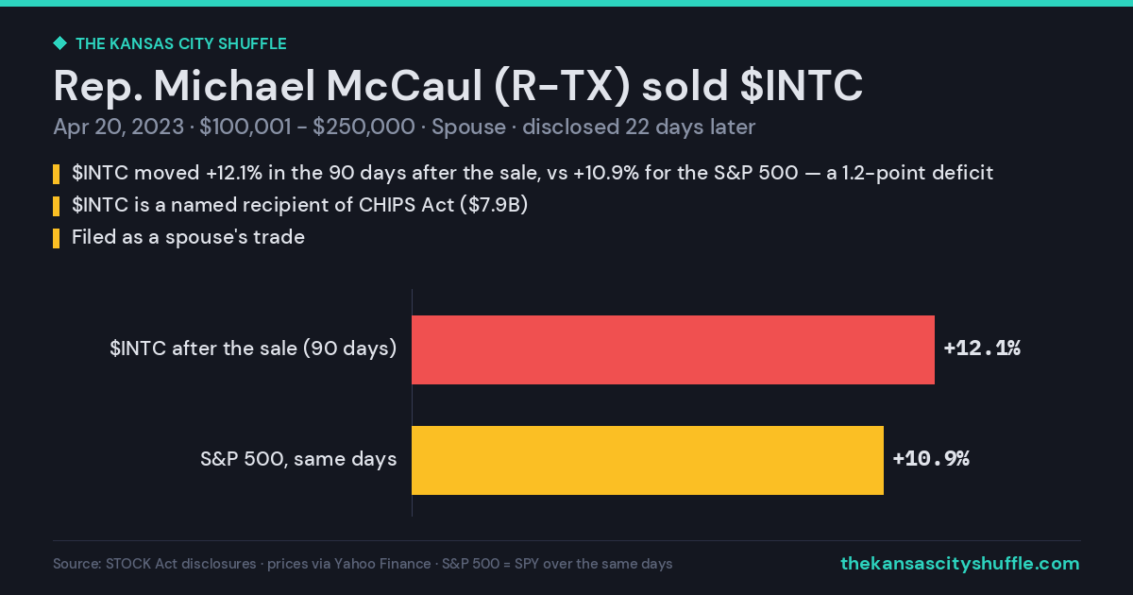This screenshot has height=595, width=1133.
Task: Open thekansascityshuffle.com link
Action: pyautogui.click(x=959, y=564)
